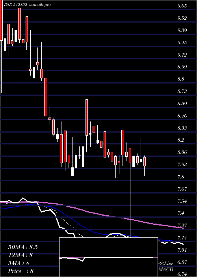197x277 pixels.
Task: Select the 8.06 price axis label
Action: click(x=182, y=152)
